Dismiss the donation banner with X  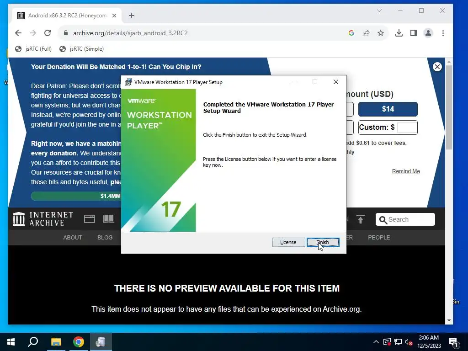pyautogui.click(x=437, y=67)
